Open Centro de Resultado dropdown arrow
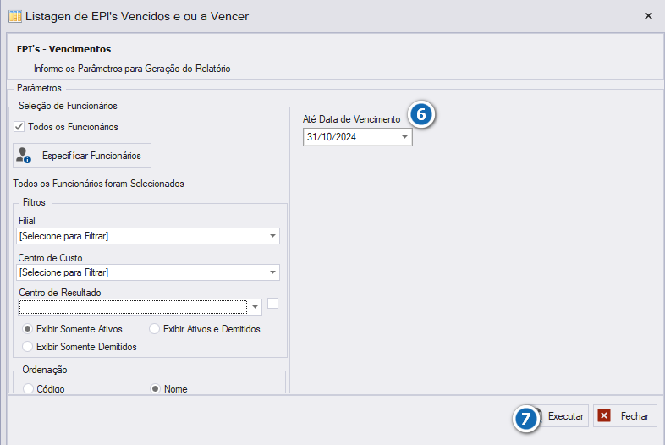 (x=255, y=307)
